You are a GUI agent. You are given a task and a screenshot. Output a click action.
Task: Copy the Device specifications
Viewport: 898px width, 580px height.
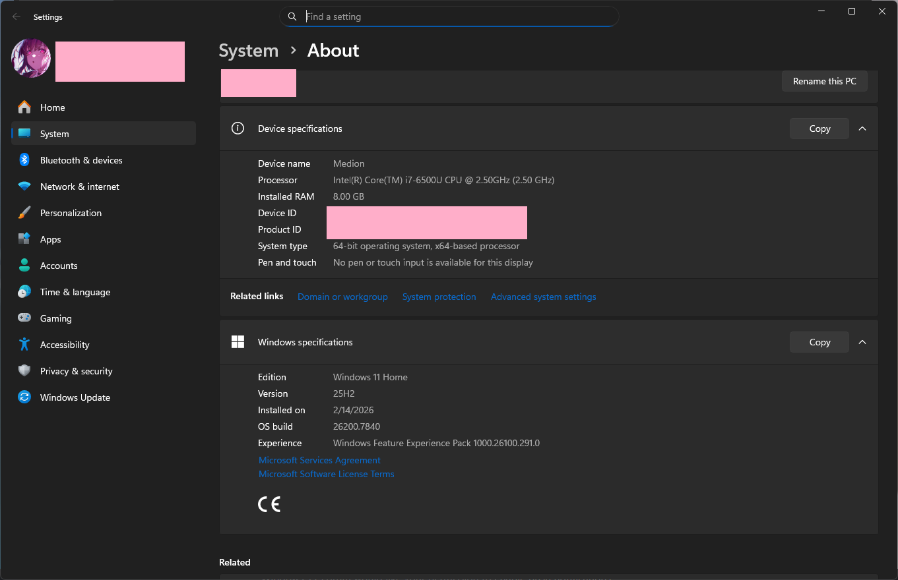(x=819, y=129)
